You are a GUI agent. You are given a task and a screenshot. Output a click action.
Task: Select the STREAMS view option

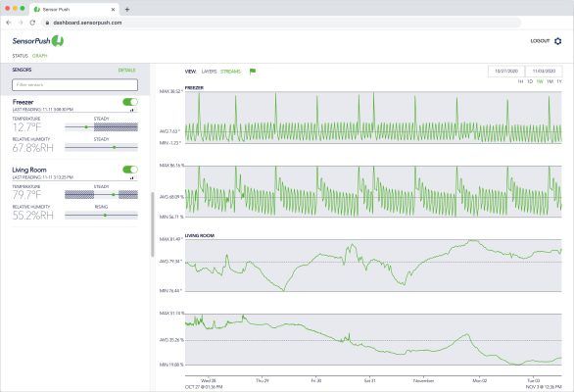coord(230,72)
